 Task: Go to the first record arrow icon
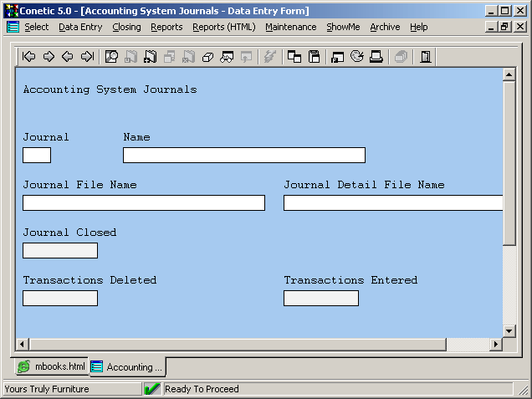click(29, 57)
